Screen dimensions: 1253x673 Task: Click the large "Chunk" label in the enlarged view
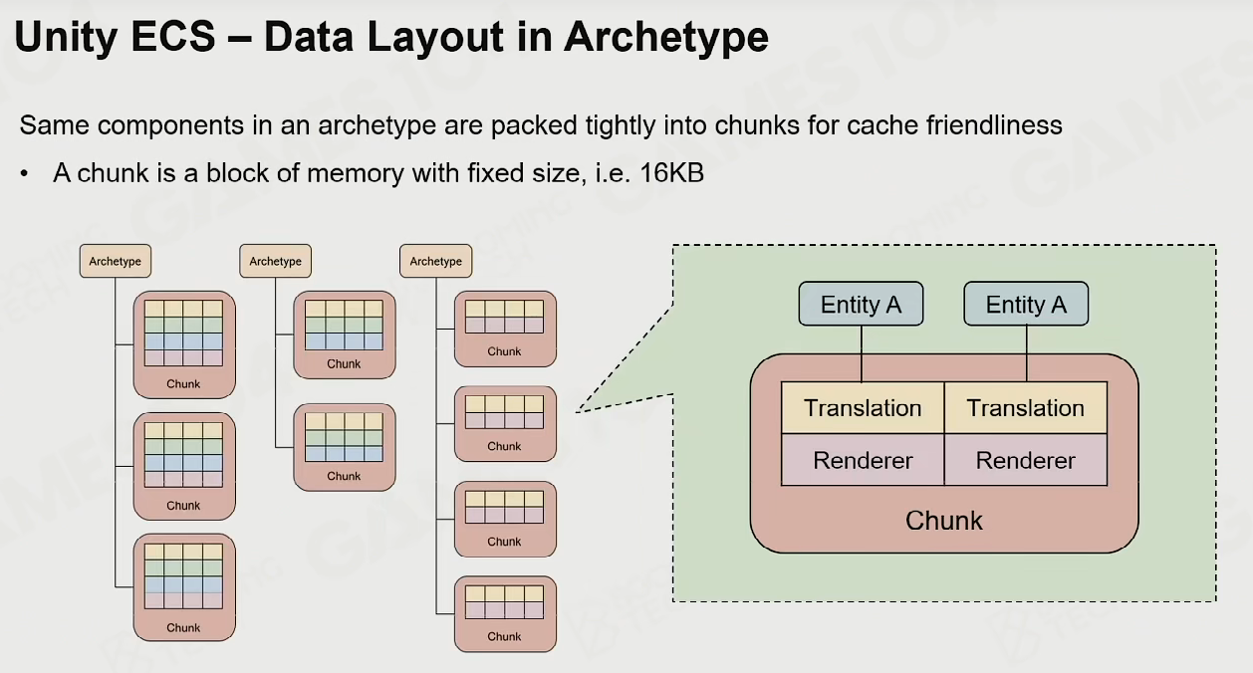pos(944,521)
